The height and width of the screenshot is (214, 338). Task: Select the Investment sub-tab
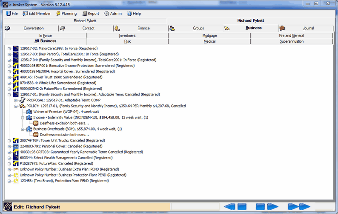[x=127, y=35]
